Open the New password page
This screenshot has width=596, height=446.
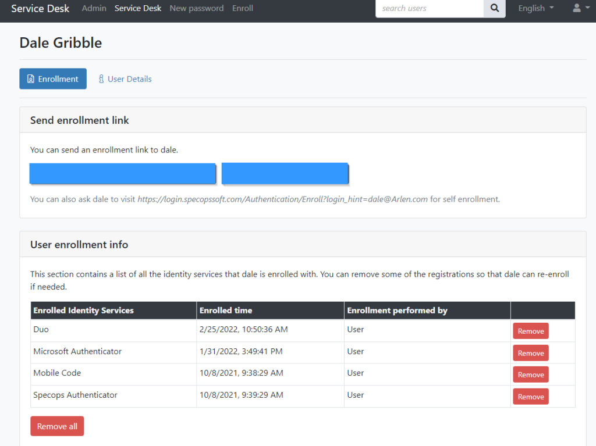[x=197, y=8]
